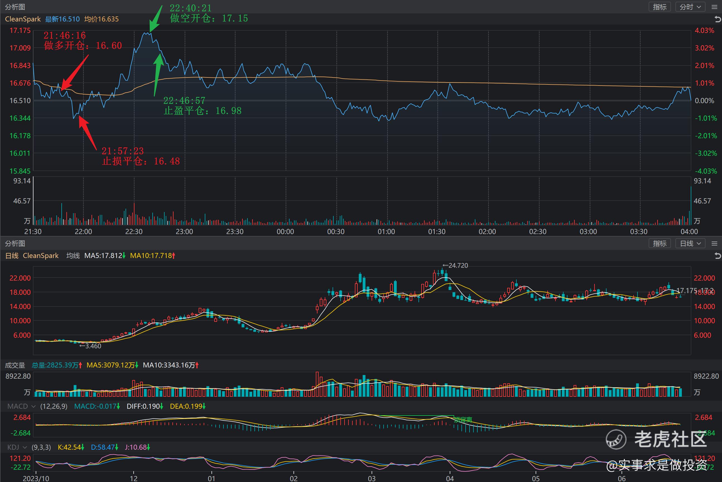Open the hamburger menu of the top chart panel
Image resolution: width=722 pixels, height=482 pixels.
click(715, 7)
